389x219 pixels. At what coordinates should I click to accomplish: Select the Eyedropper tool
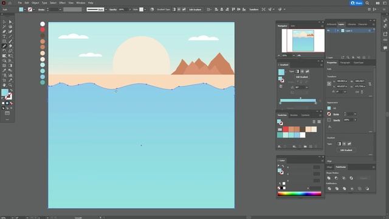coord(4,71)
